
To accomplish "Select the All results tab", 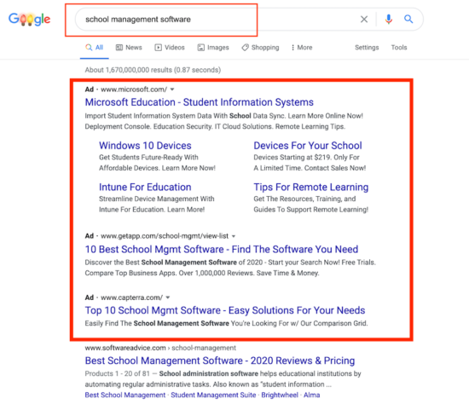I will click(x=94, y=48).
